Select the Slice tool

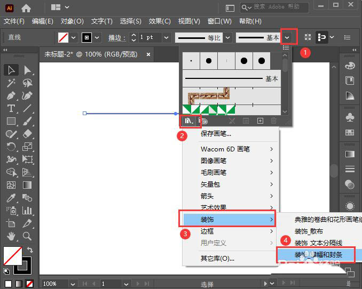click(x=27, y=223)
